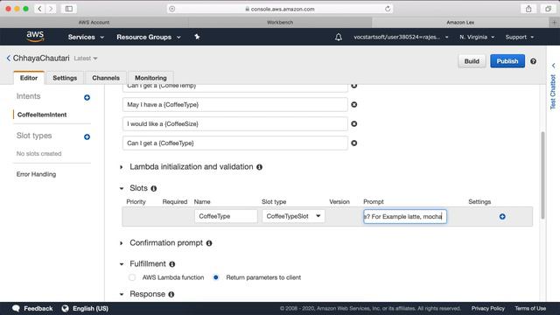Open the Support dropdown
This screenshot has width=560, height=315.
[519, 37]
